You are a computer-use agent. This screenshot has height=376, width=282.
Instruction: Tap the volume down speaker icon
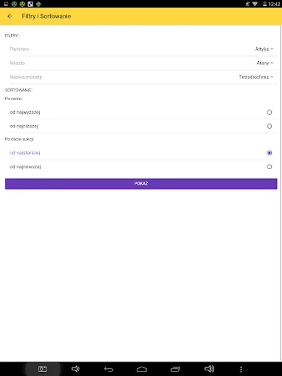76,369
